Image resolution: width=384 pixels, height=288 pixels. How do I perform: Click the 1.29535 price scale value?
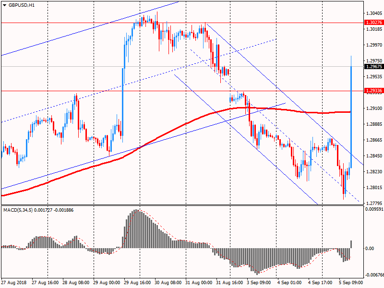(x=374, y=77)
